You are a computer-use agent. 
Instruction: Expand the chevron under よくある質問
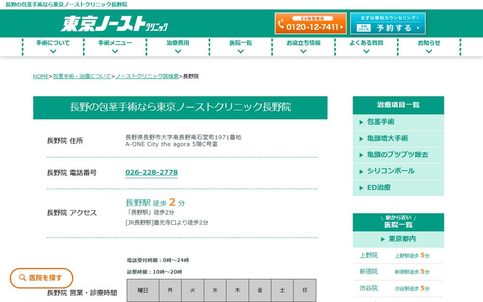tap(366, 52)
